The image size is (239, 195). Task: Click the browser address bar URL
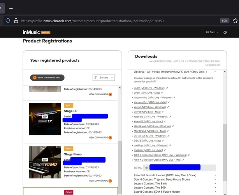[x=92, y=21]
